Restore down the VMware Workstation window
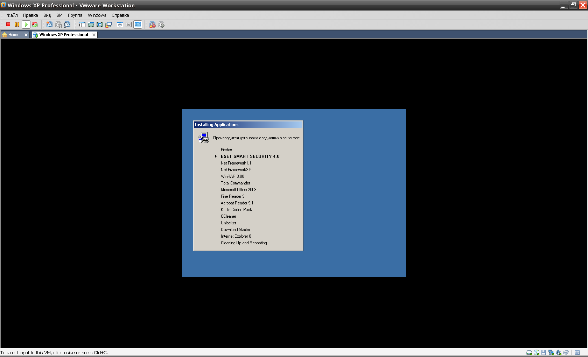Image resolution: width=588 pixels, height=357 pixels. click(x=573, y=5)
